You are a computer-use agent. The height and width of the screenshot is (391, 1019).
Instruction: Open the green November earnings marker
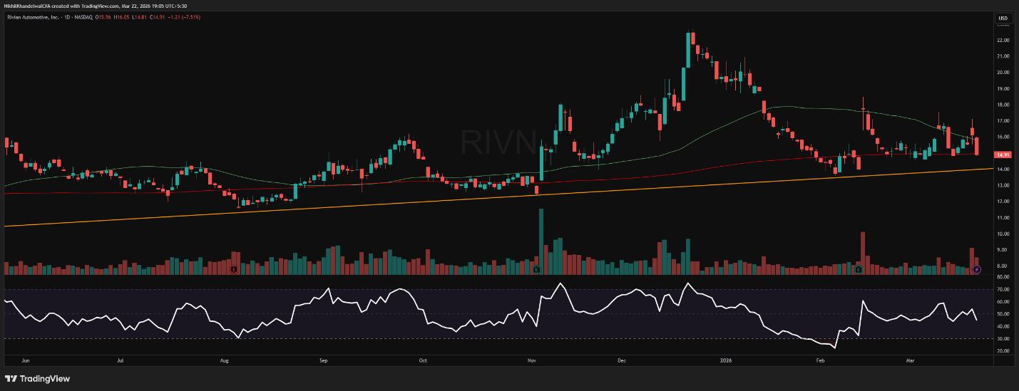[536, 270]
